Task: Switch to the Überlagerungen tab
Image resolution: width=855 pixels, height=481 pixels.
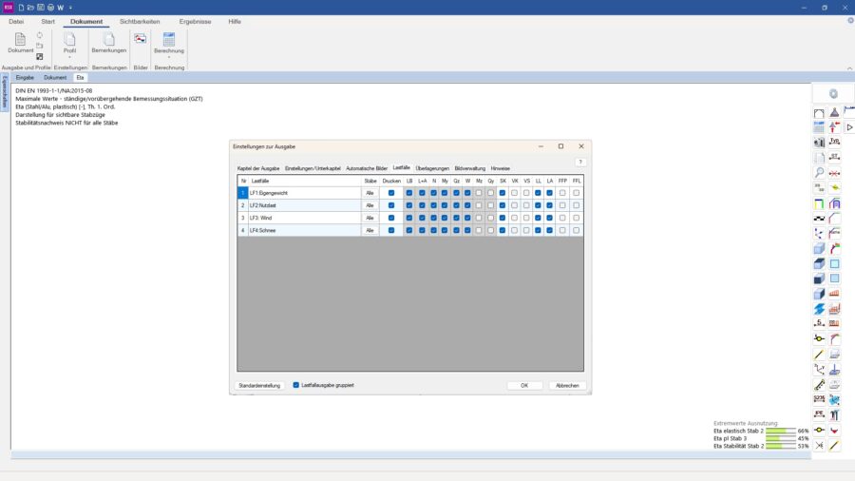Action: [432, 168]
